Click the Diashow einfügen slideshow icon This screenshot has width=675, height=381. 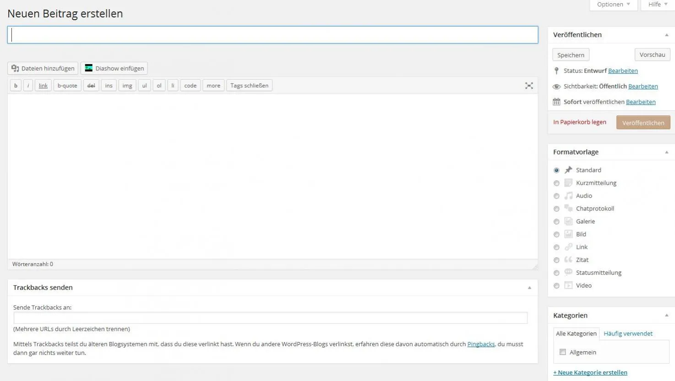pos(89,68)
